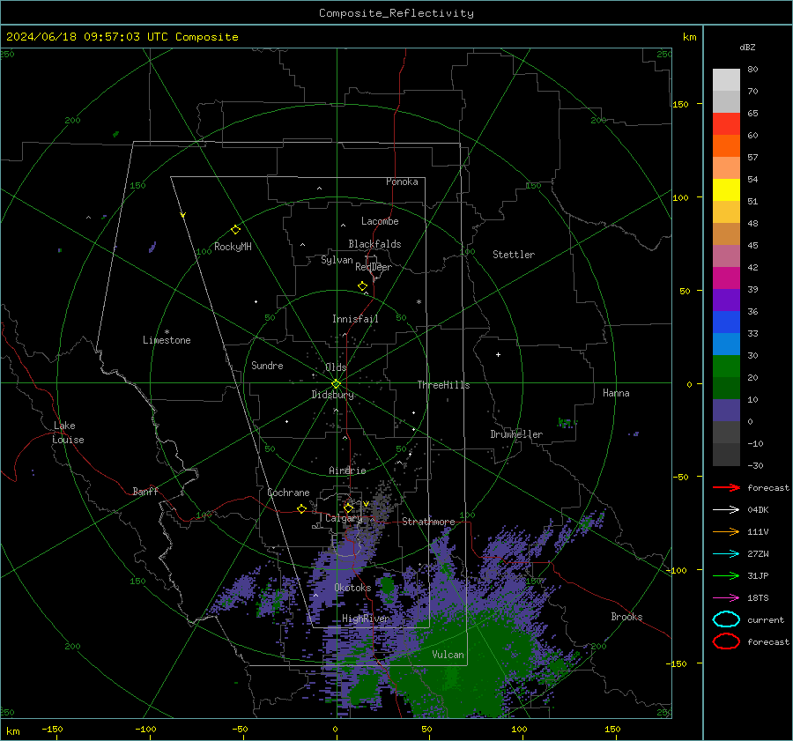Click the HighRiver city label
Image resolution: width=793 pixels, height=741 pixels.
coord(366,619)
